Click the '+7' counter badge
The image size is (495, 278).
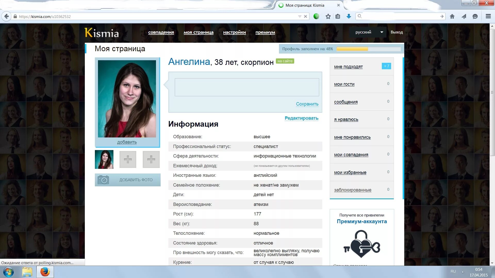click(x=386, y=66)
